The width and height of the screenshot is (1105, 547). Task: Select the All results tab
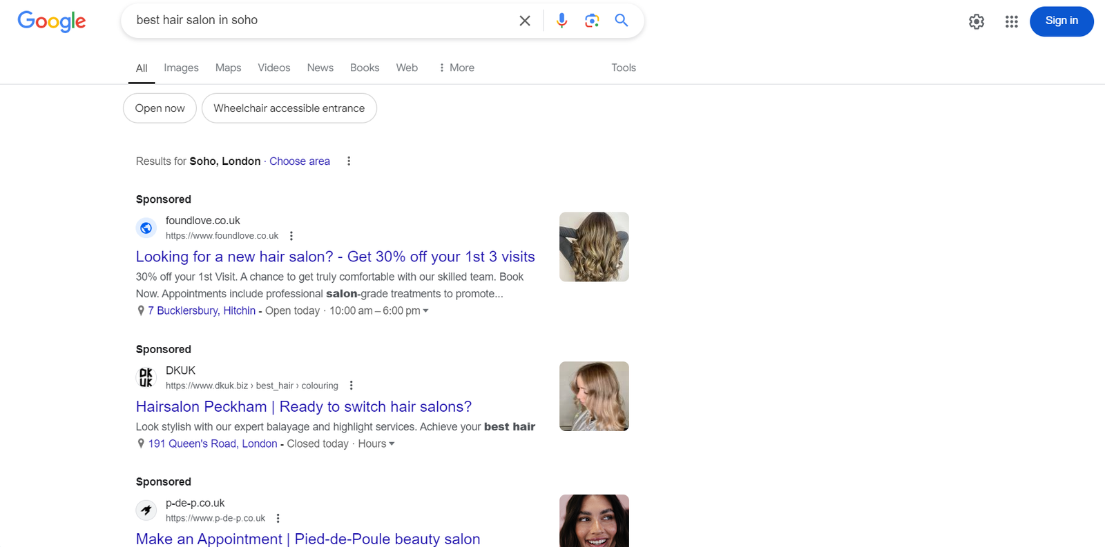(x=142, y=68)
